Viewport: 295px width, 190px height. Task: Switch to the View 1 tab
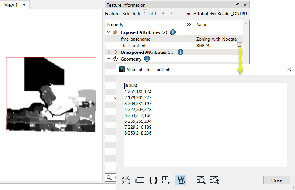pos(11,5)
